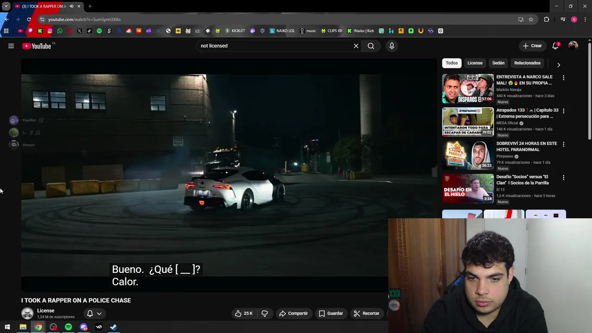
Task: Open Chrome profile avatar 'N'
Action: (574, 19)
